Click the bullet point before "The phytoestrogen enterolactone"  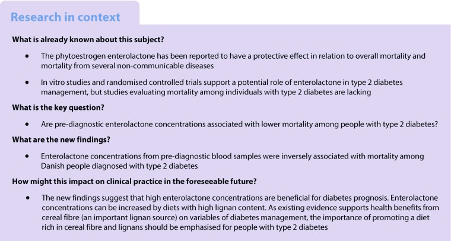[27, 56]
